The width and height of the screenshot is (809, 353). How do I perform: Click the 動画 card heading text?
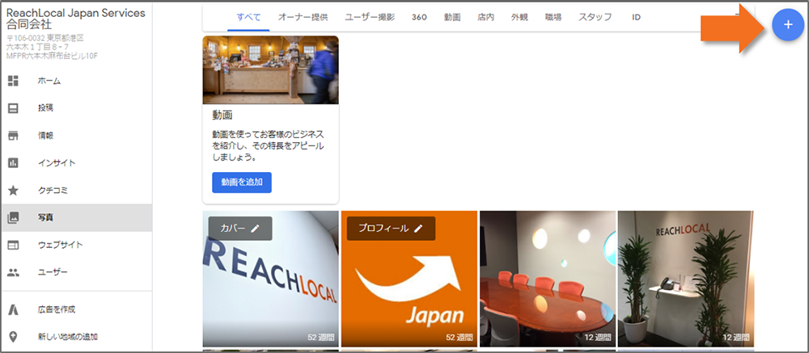[x=222, y=115]
